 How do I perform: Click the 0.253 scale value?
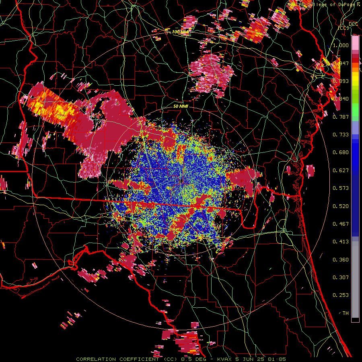tap(341, 295)
